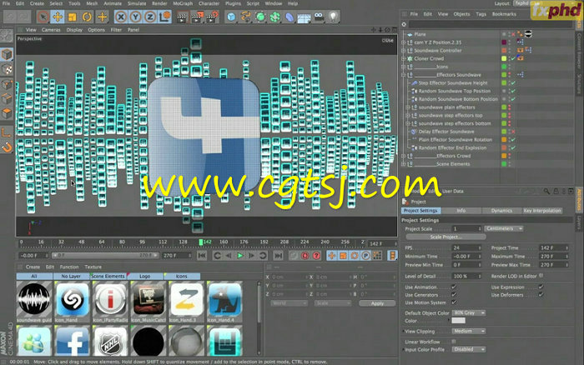Add a light object via bulb icon
Image resolution: width=584 pixels, height=365 pixels.
[334, 17]
